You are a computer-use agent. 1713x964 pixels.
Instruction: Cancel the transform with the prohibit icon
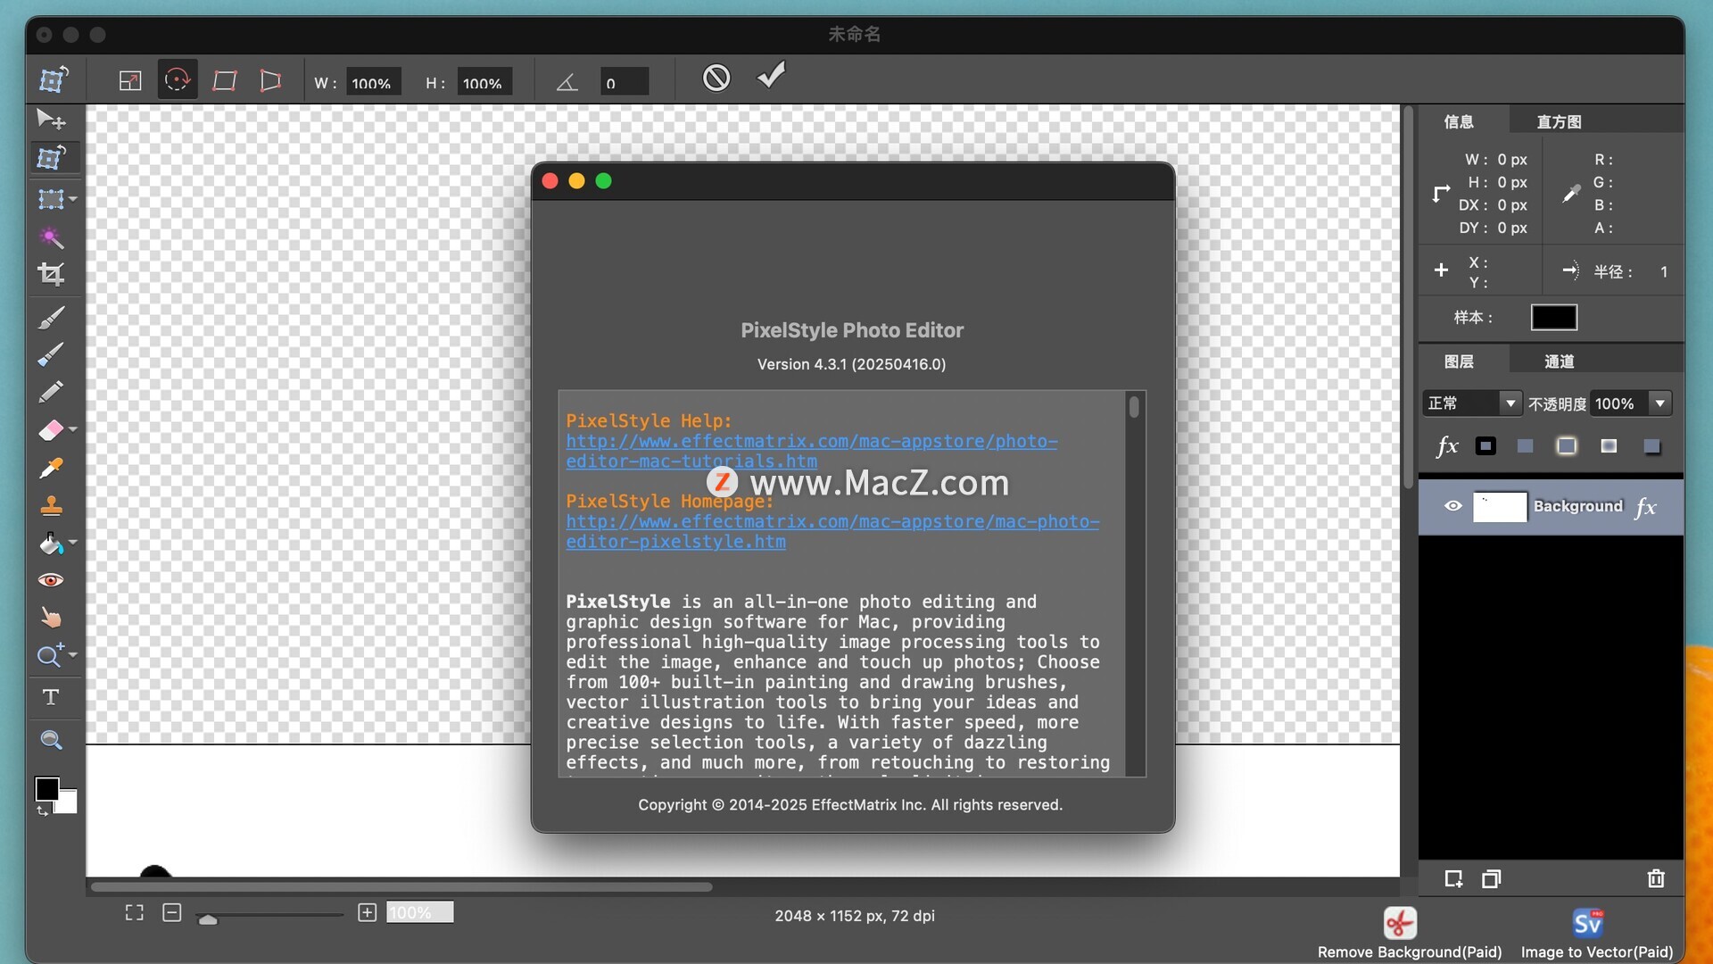tap(716, 78)
